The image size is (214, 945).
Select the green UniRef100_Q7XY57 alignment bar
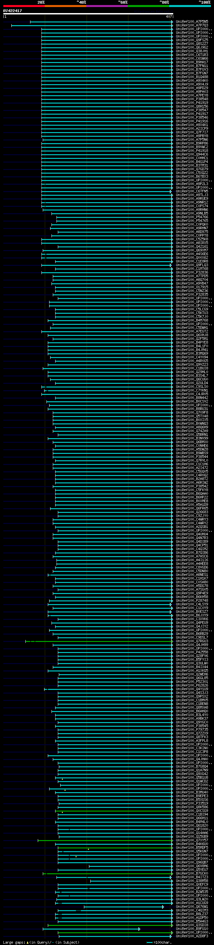pyautogui.click(x=105, y=840)
